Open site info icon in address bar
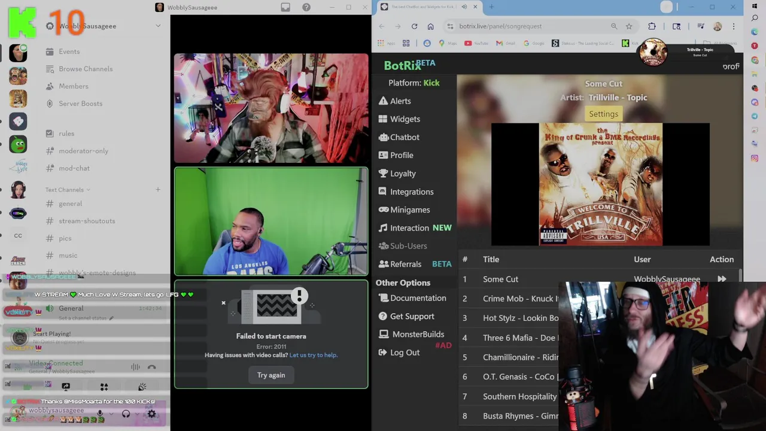The image size is (766, 431). (x=450, y=26)
